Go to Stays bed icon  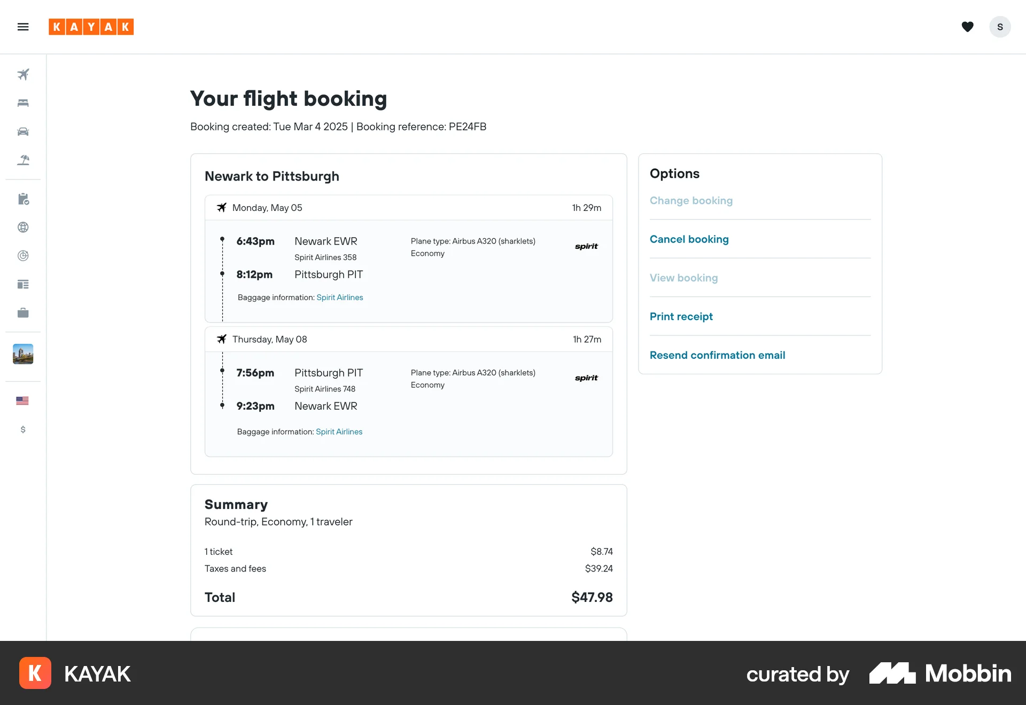coord(23,103)
